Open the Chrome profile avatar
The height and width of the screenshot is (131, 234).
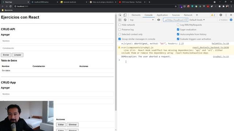tap(227, 7)
